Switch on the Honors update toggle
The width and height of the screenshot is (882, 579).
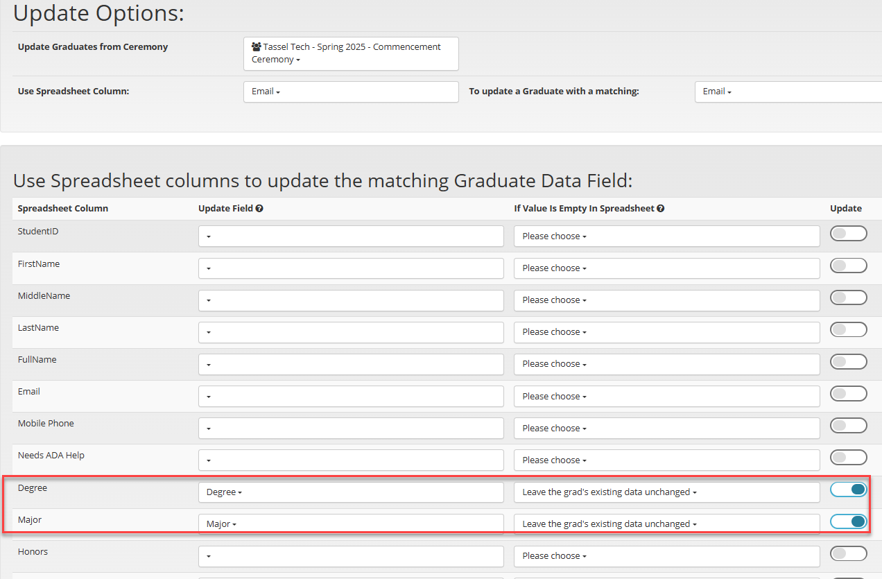(848, 553)
